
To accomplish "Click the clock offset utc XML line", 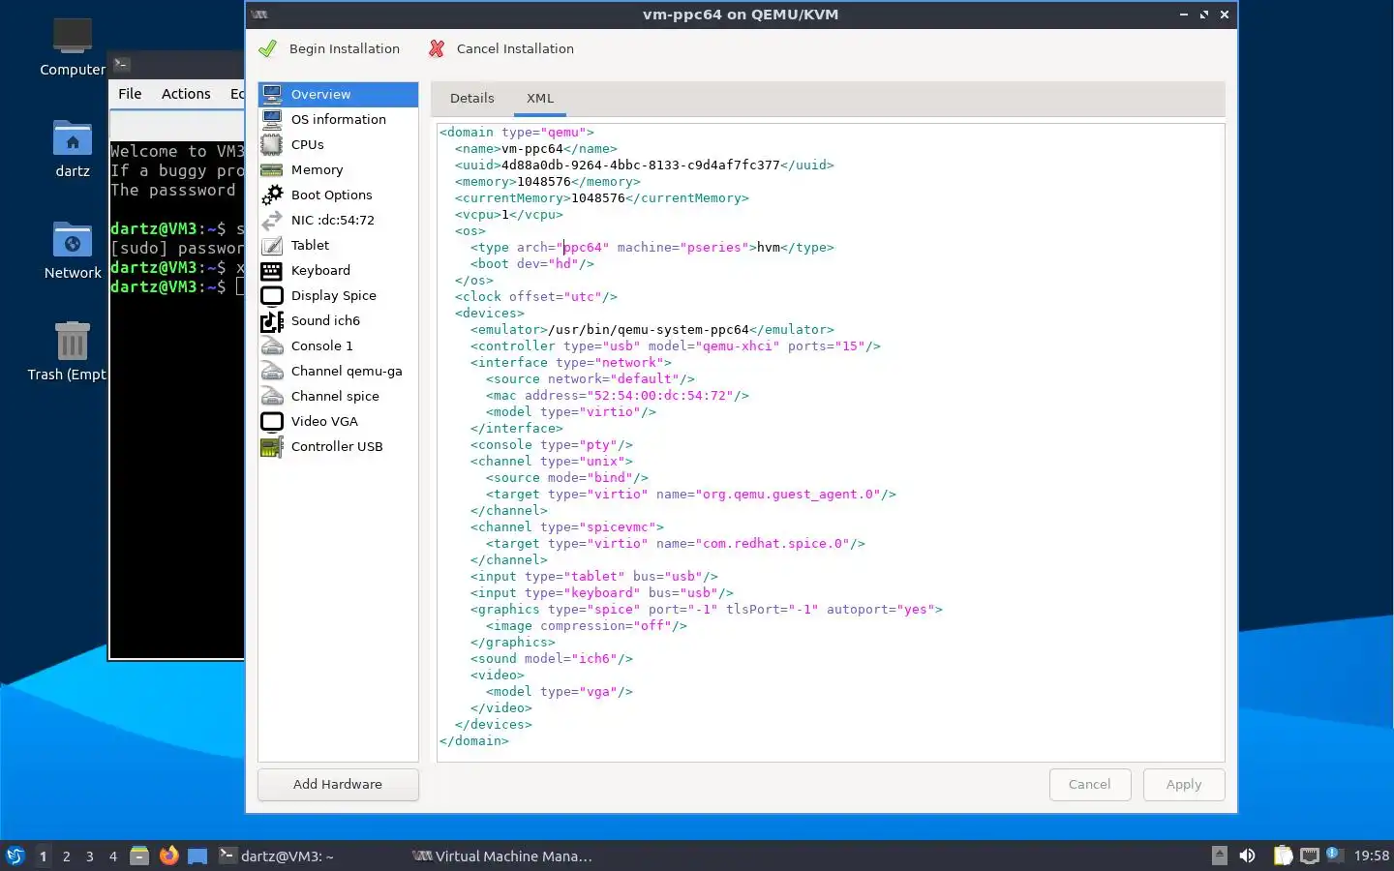I will click(x=535, y=297).
